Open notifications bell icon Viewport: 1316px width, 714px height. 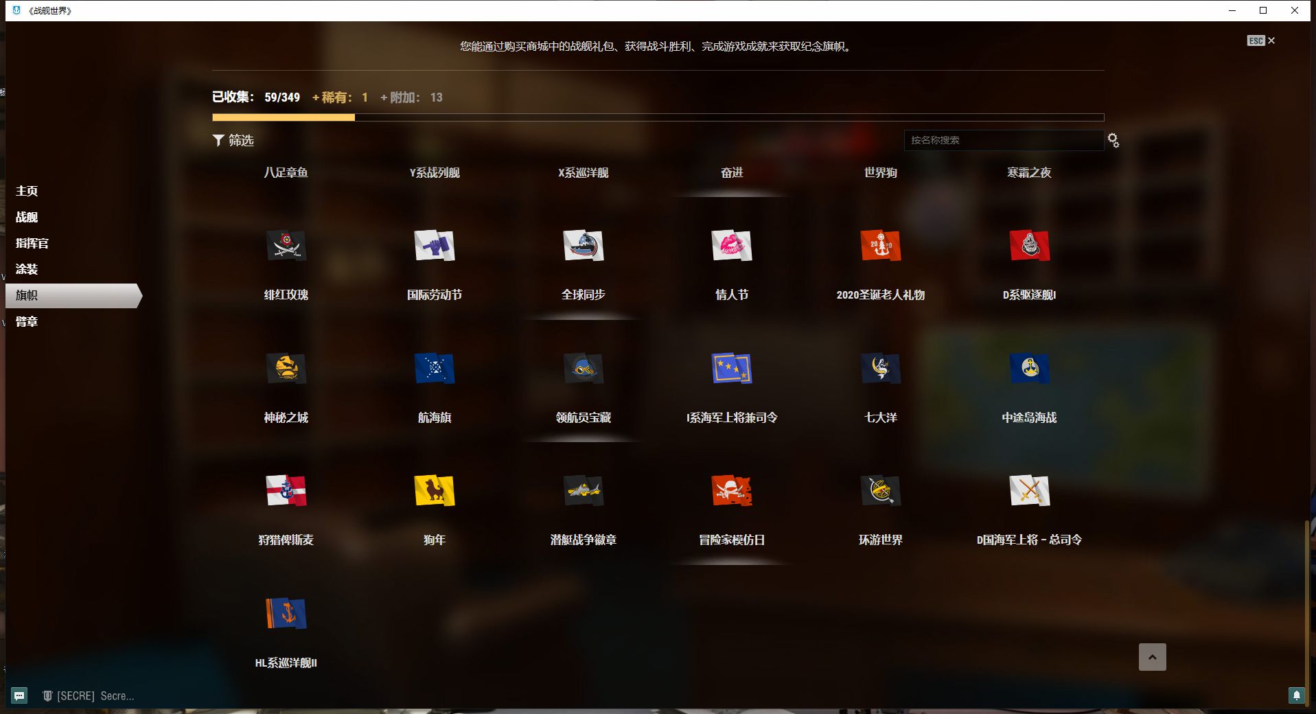(x=1296, y=695)
